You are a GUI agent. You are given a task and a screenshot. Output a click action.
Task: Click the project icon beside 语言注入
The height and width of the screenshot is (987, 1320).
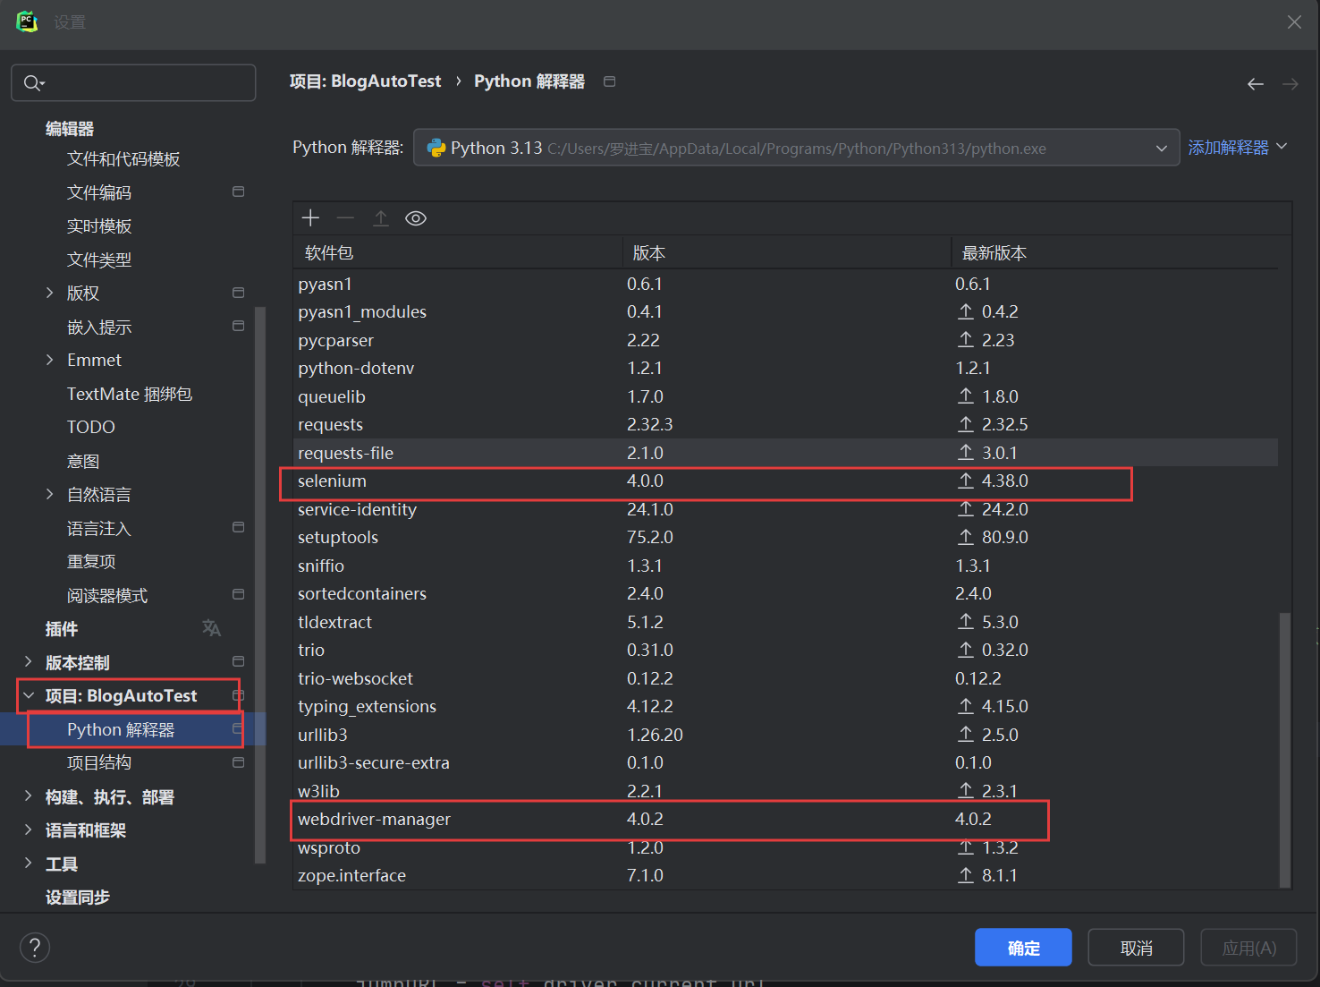click(238, 528)
